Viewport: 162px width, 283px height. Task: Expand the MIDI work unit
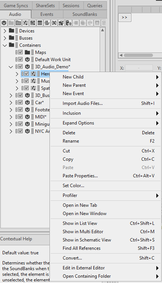11,117
